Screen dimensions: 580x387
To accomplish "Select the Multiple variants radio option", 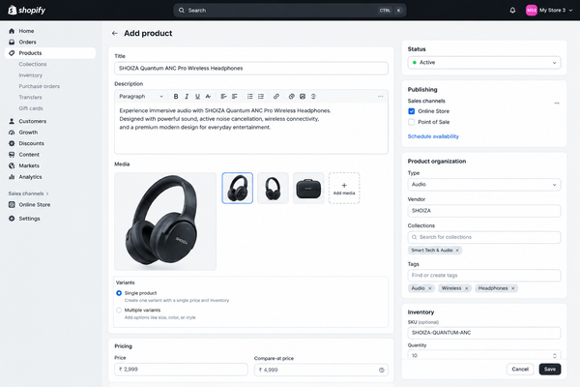I will click(x=119, y=310).
